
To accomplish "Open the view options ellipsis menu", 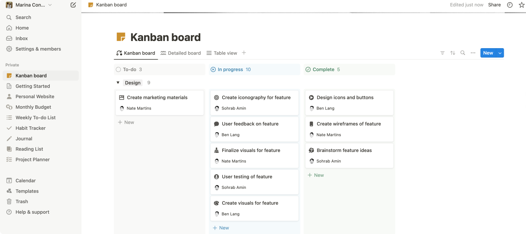I will pyautogui.click(x=473, y=53).
